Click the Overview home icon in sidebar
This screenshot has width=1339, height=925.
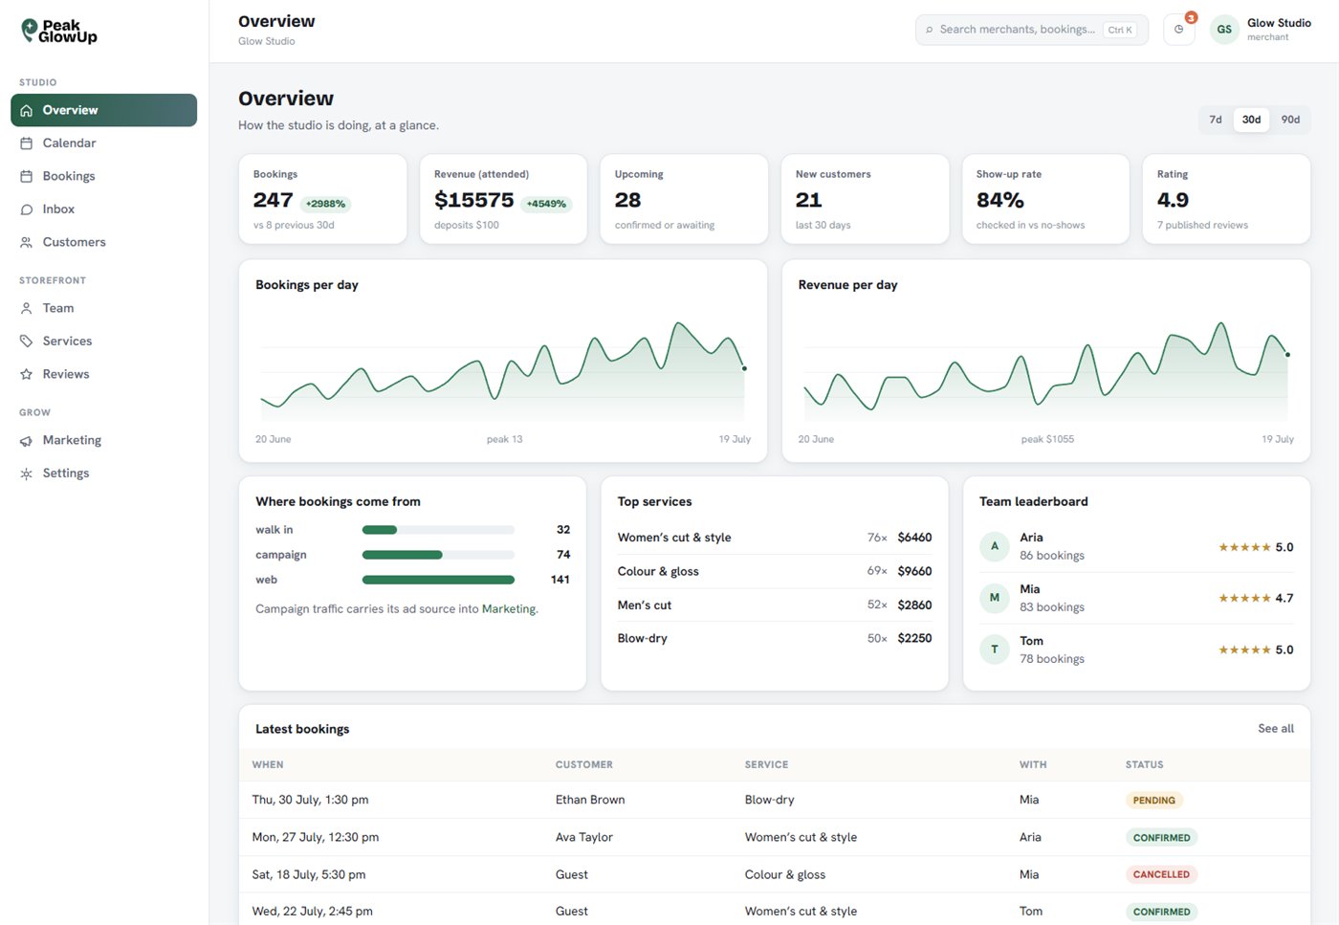point(27,110)
